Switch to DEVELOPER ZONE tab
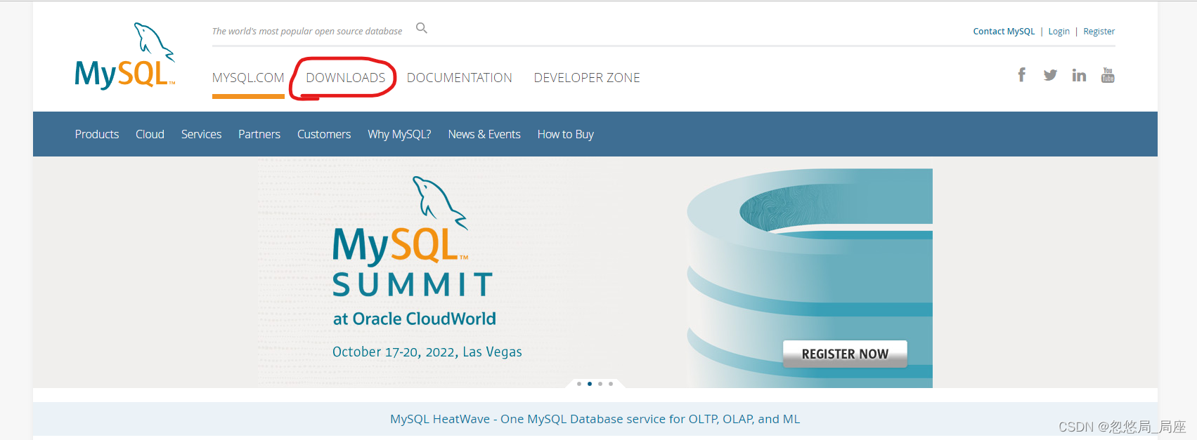 click(587, 78)
